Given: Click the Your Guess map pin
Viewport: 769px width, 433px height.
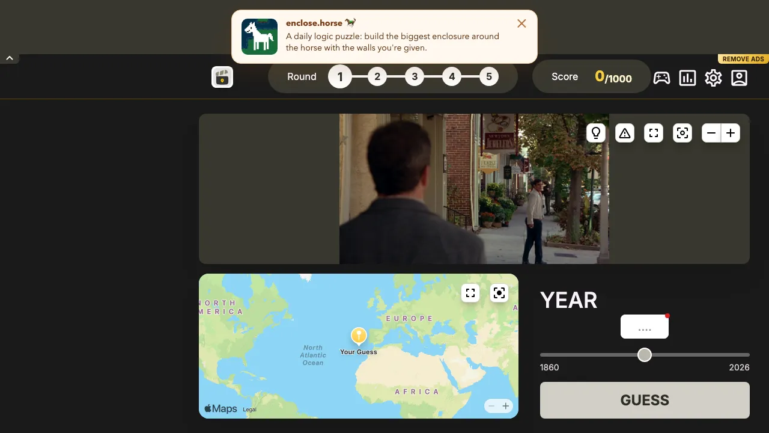Looking at the screenshot, I should pyautogui.click(x=359, y=336).
